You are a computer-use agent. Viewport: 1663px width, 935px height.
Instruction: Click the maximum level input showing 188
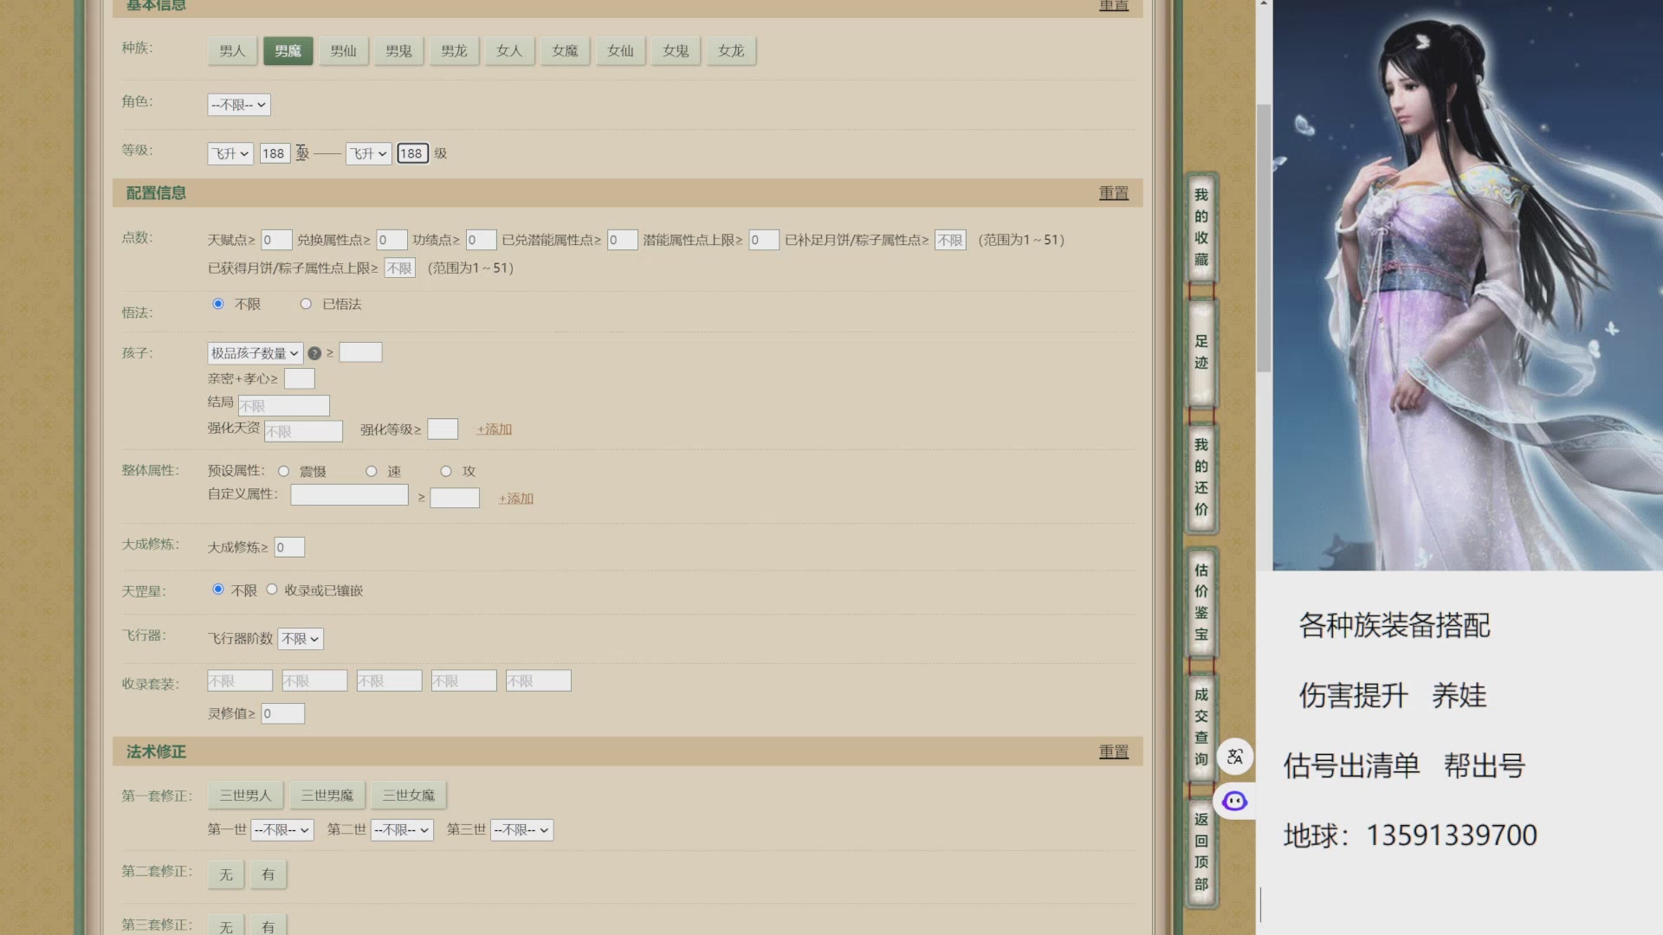click(x=413, y=153)
